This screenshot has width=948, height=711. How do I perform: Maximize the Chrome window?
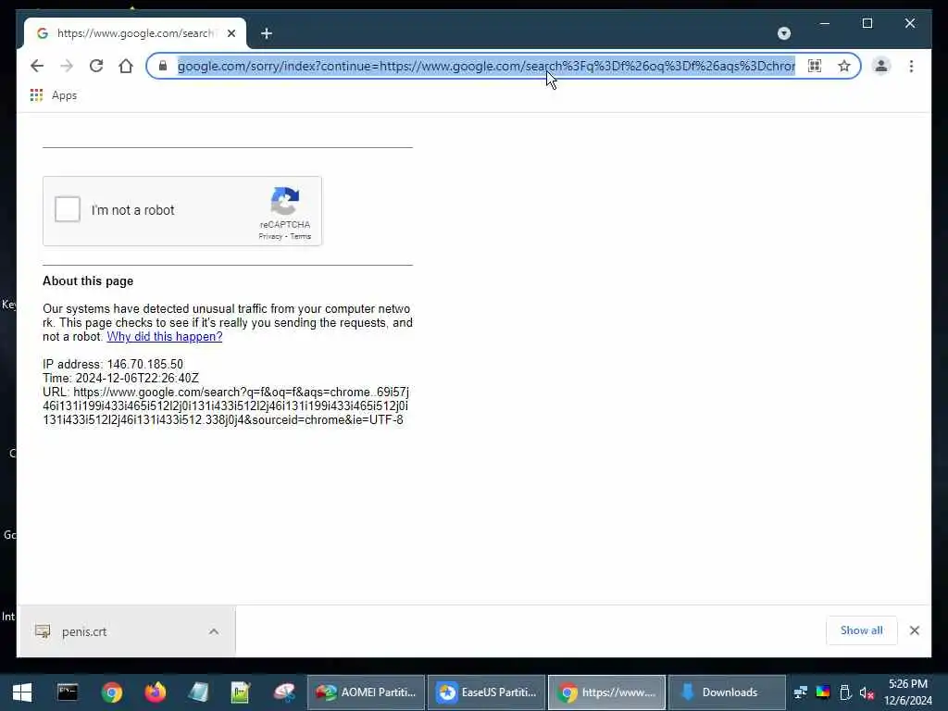click(x=867, y=23)
